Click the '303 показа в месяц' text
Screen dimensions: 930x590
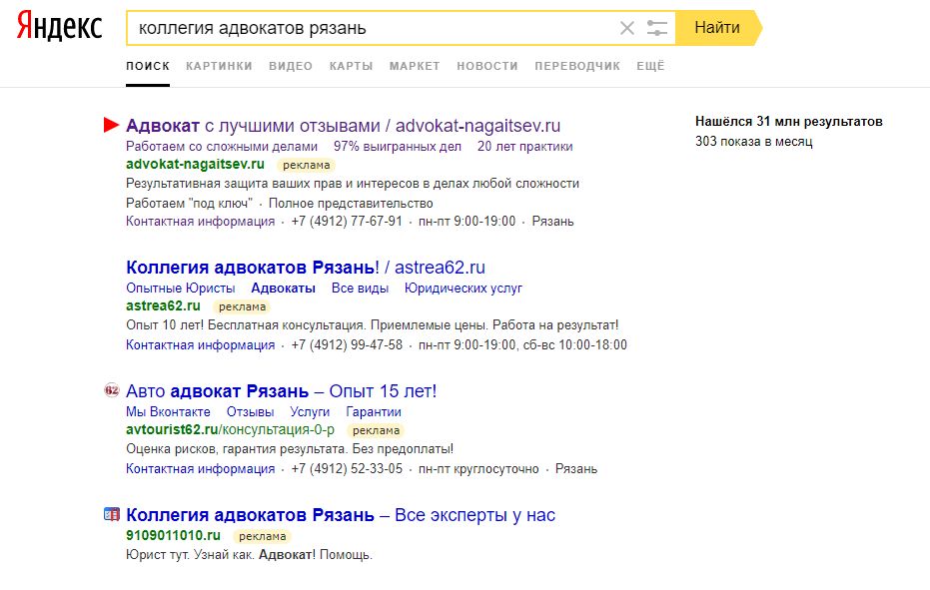point(754,142)
